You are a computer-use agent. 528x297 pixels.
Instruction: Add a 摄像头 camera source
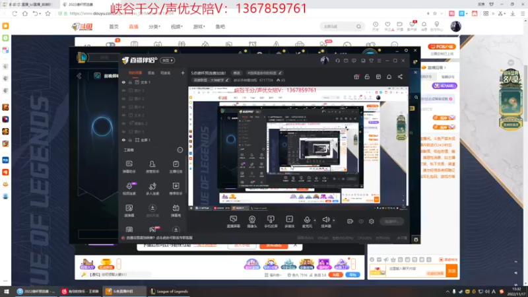252,222
